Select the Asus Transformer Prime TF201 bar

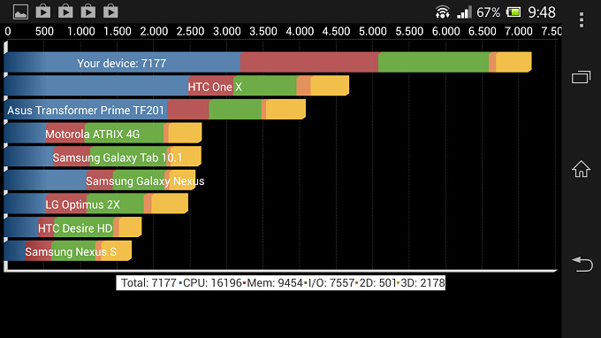point(155,110)
